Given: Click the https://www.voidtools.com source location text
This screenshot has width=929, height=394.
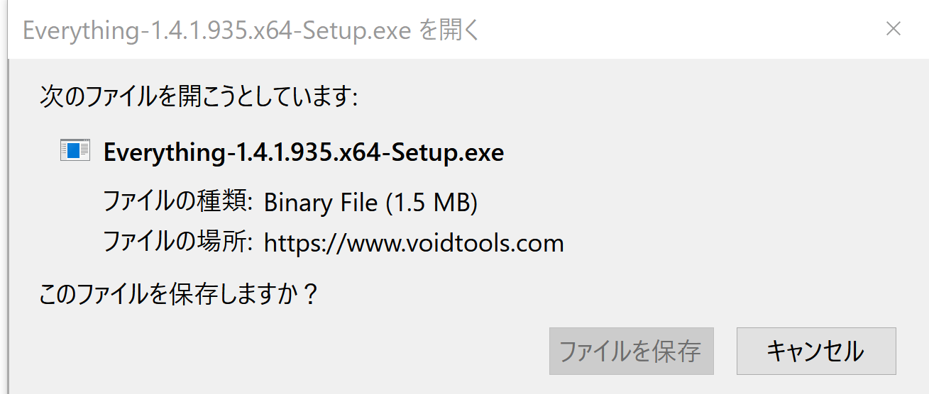Looking at the screenshot, I should [414, 244].
